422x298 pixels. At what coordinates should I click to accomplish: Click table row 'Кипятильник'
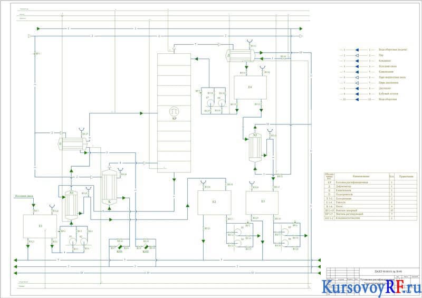371,190
